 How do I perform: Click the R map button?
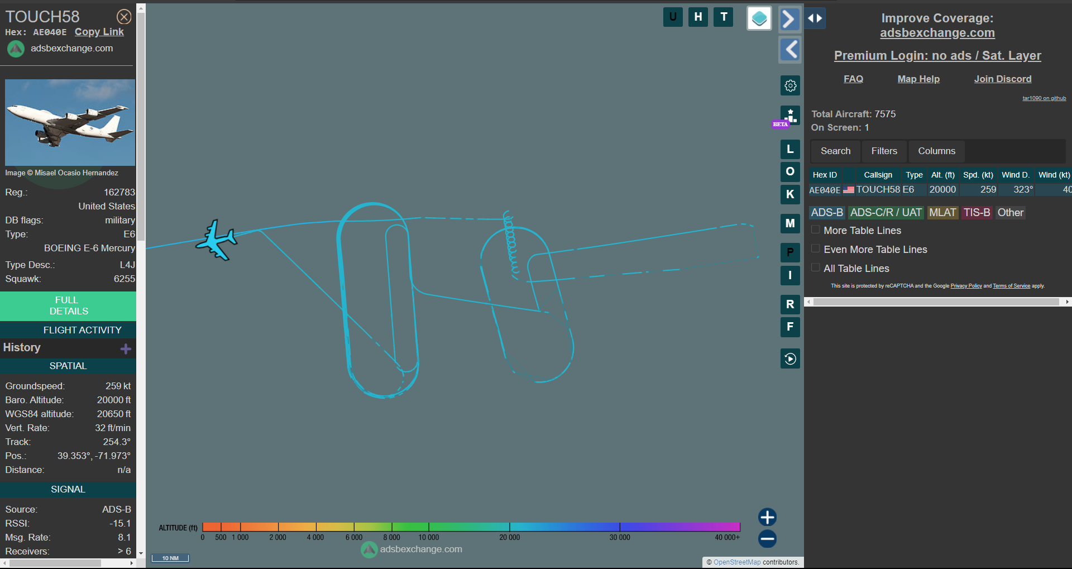pyautogui.click(x=790, y=304)
